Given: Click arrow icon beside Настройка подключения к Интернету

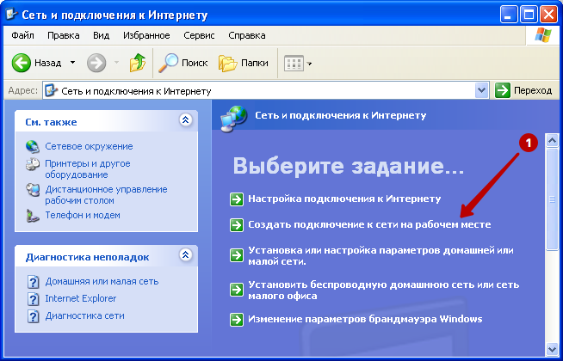Looking at the screenshot, I should point(236,199).
